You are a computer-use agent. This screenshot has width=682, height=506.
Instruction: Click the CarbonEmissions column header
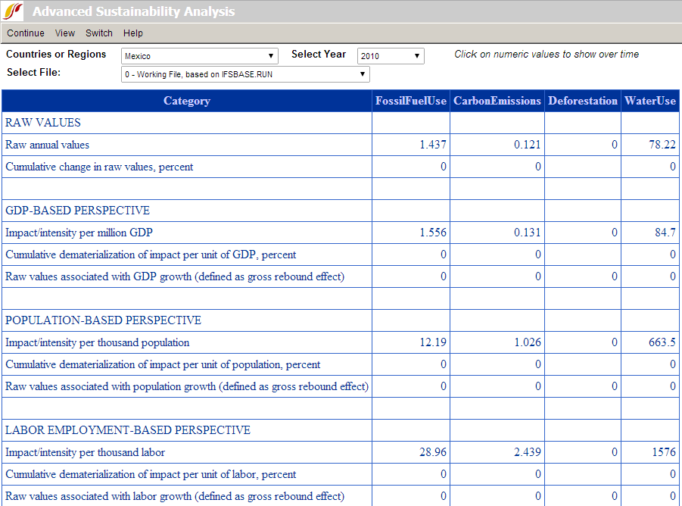(x=497, y=101)
